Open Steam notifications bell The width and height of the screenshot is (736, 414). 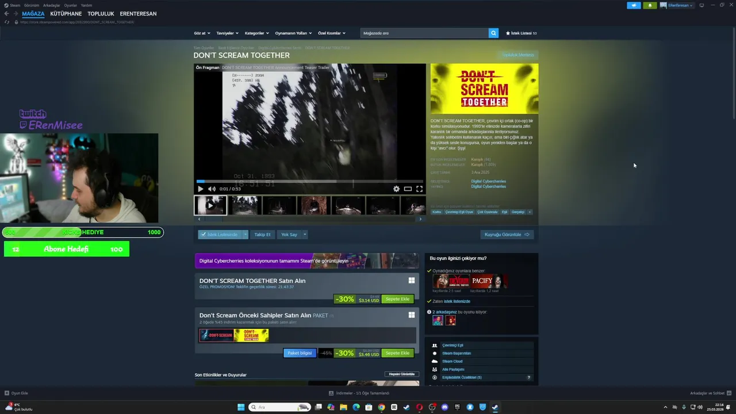(x=650, y=5)
